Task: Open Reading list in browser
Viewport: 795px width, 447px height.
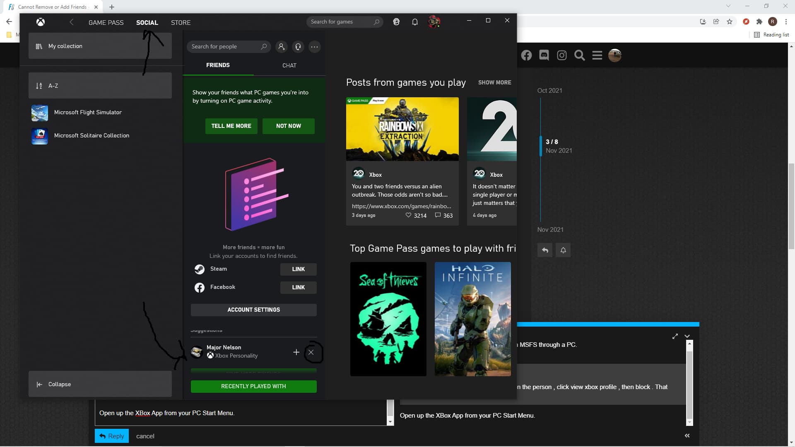Action: [x=771, y=35]
